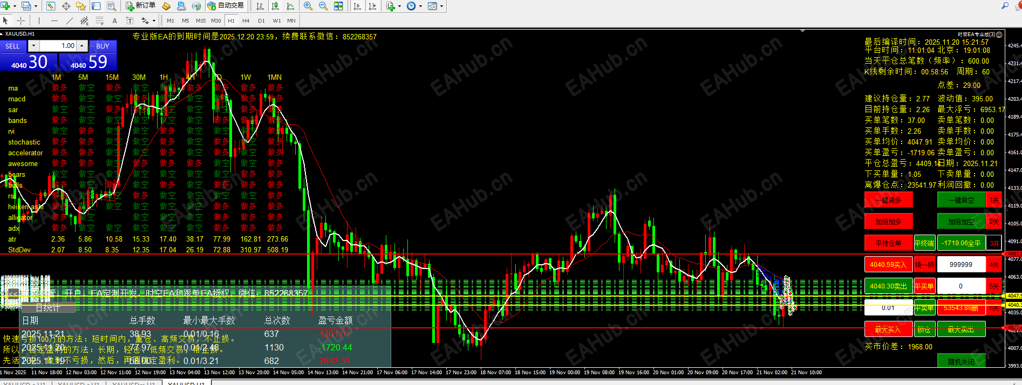Click the blue SELL button
The width and height of the screenshot is (1022, 385).
tap(13, 46)
